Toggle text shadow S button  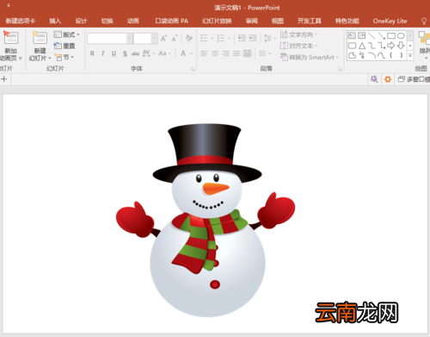click(125, 53)
